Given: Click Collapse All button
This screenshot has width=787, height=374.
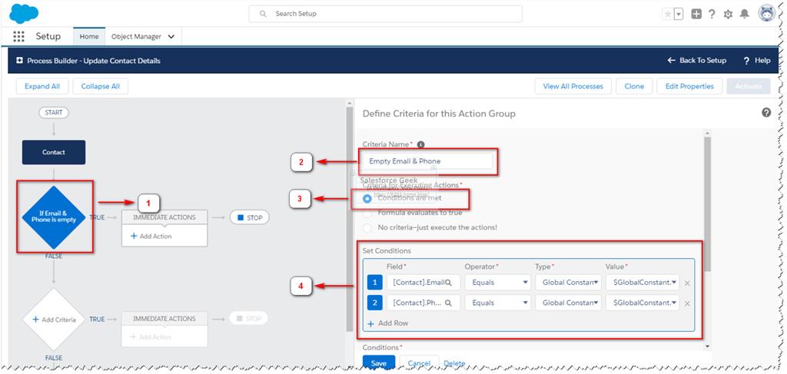Looking at the screenshot, I should pos(101,86).
